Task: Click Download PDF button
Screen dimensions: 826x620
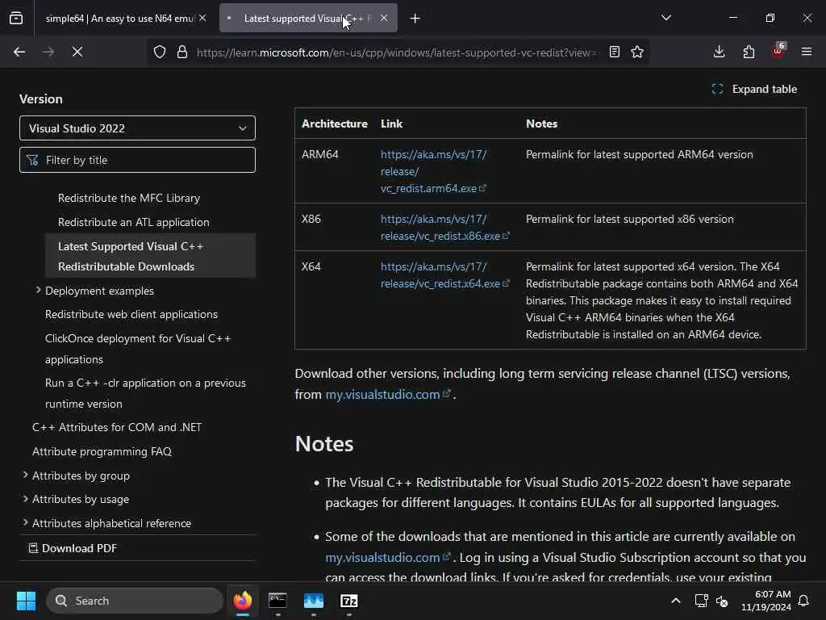Action: (73, 548)
